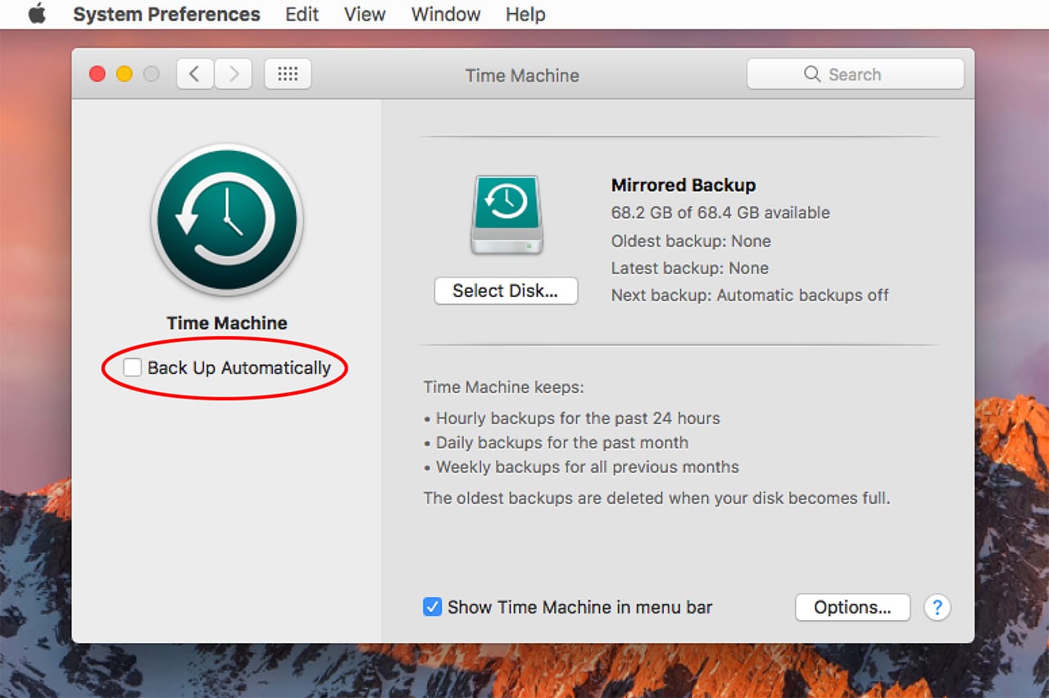Open the Edit menu
Image resolution: width=1049 pixels, height=698 pixels.
click(x=302, y=15)
